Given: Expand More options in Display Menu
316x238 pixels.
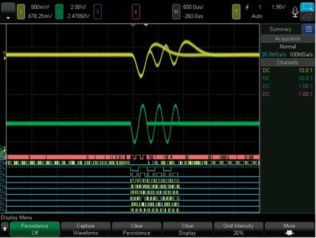Looking at the screenshot, I should [289, 229].
